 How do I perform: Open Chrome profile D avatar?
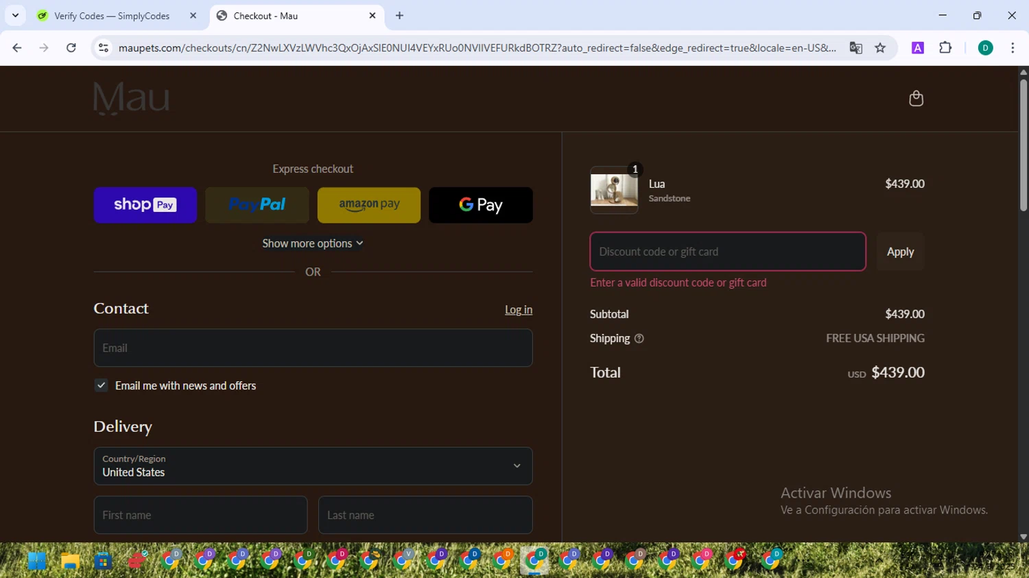[985, 48]
